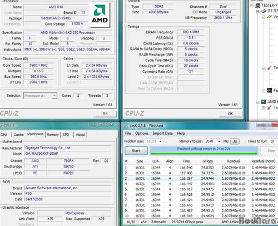Click the NB Frequency value '2600.1 MHz'
This screenshot has height=226, width=278.
point(223,18)
